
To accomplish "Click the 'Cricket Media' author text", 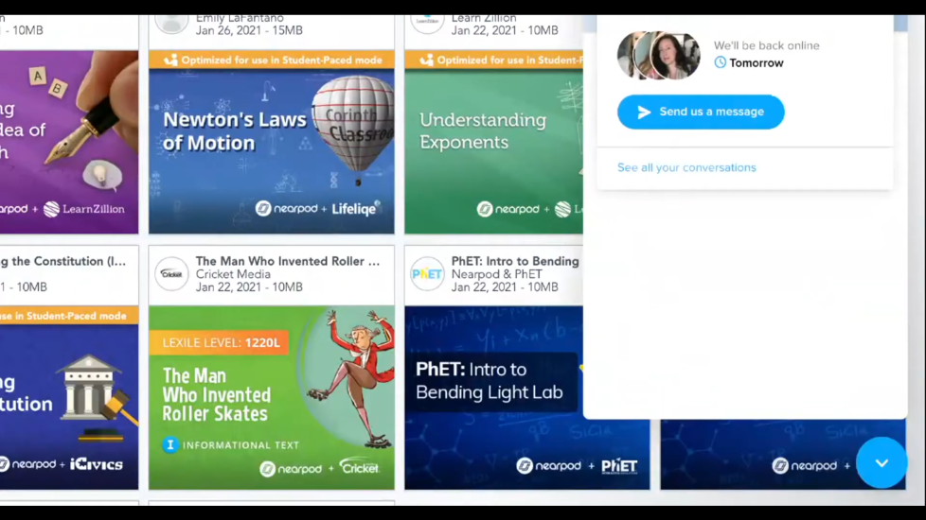I will coord(233,274).
